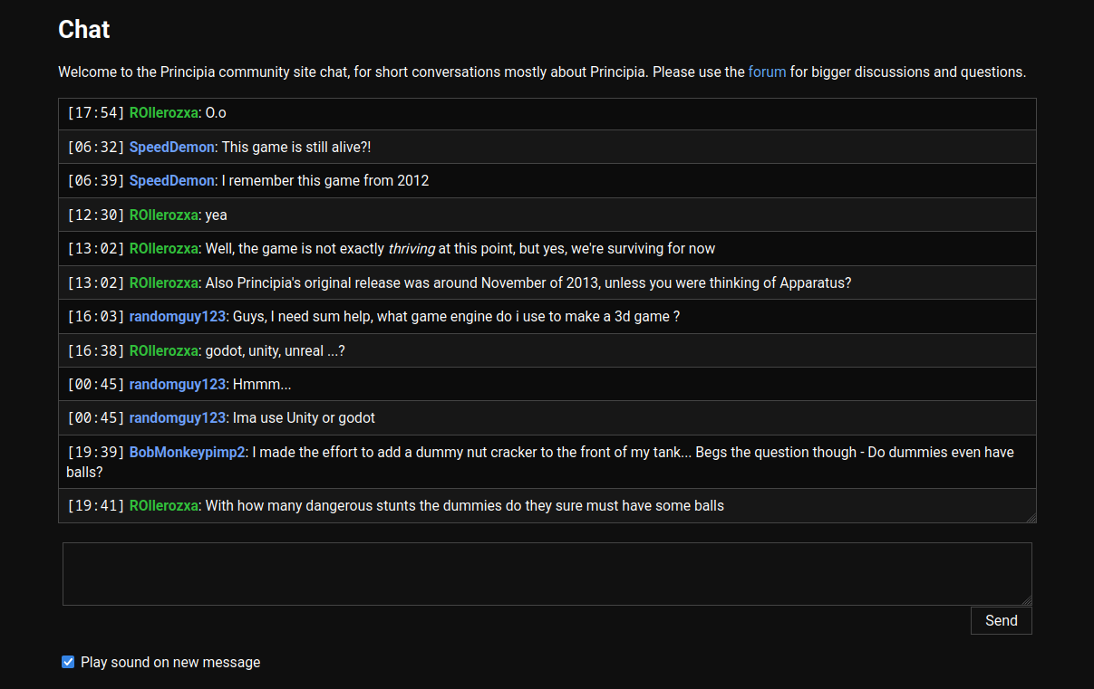Focus the empty message text box

(547, 573)
